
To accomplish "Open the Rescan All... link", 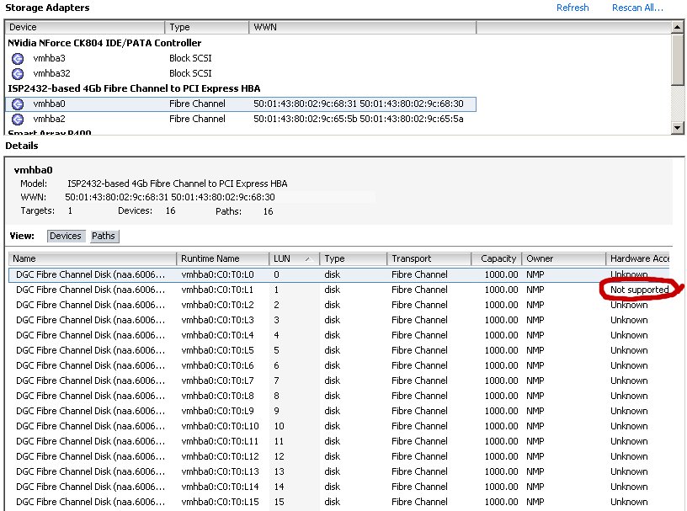I will point(637,8).
